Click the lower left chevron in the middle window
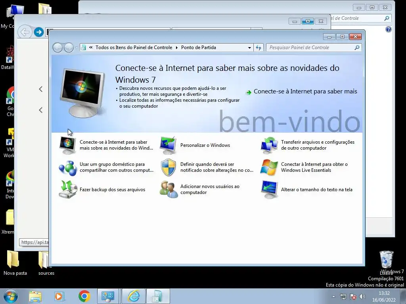This screenshot has width=406, height=304. pyautogui.click(x=41, y=110)
